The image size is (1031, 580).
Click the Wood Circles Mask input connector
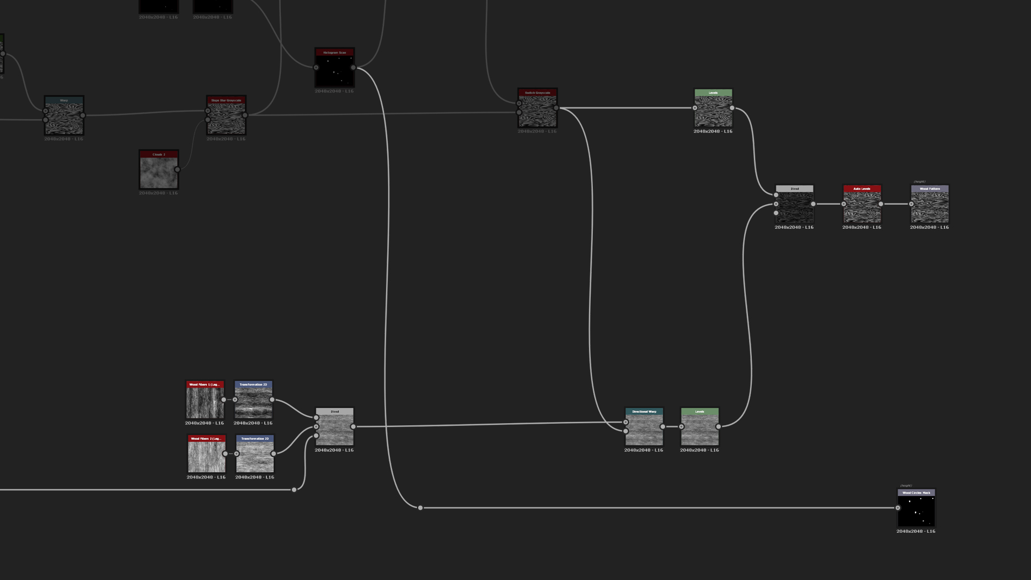point(898,508)
